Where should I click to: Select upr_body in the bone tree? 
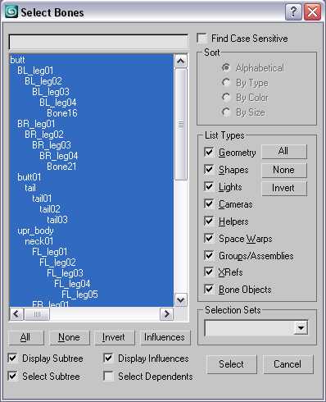35,231
